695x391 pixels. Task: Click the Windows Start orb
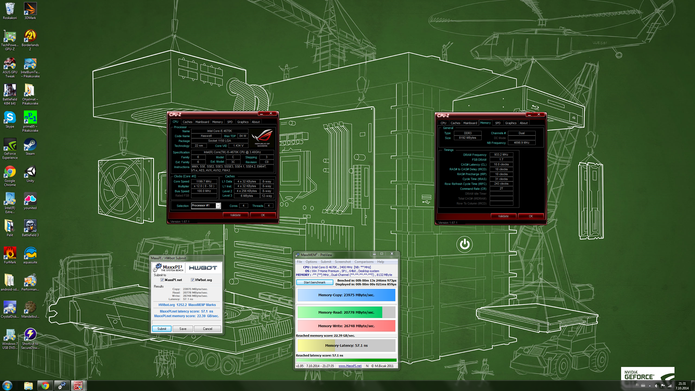7,386
